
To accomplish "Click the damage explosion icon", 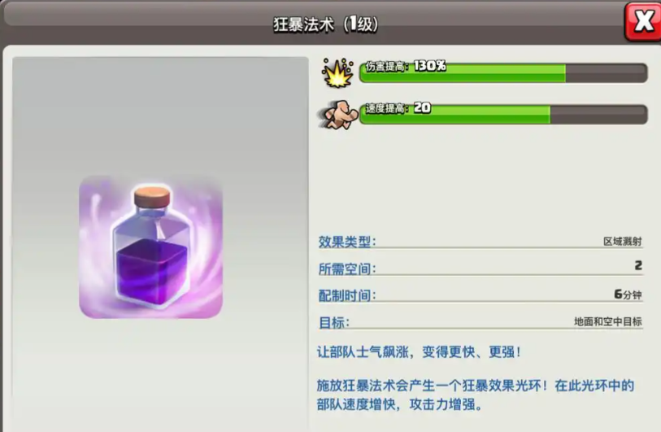I will (337, 73).
